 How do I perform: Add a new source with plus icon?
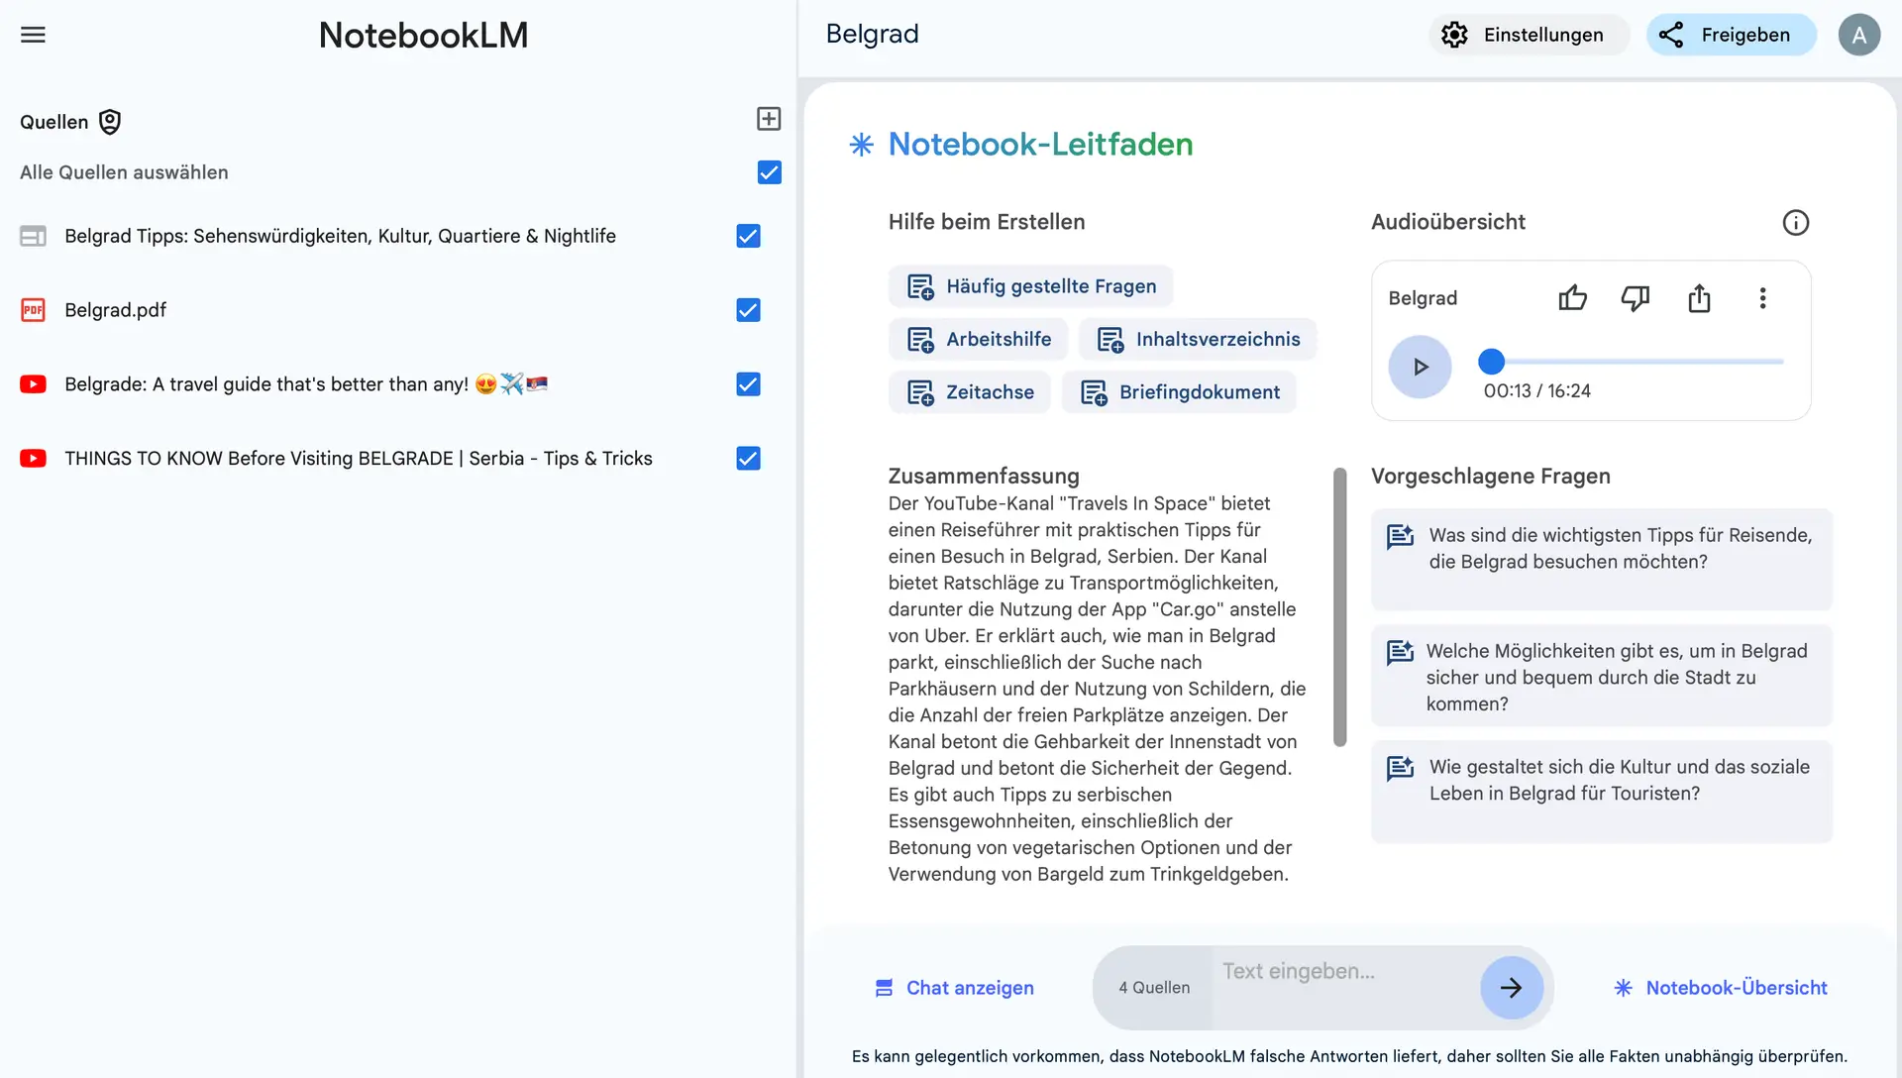[769, 119]
